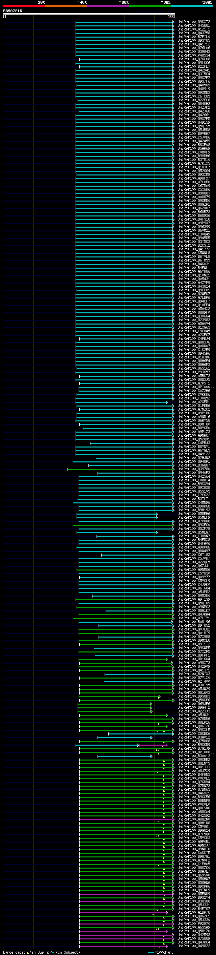Select label UniRef100_Q84UH3
This screenshot has height=955, width=216.
194,104
